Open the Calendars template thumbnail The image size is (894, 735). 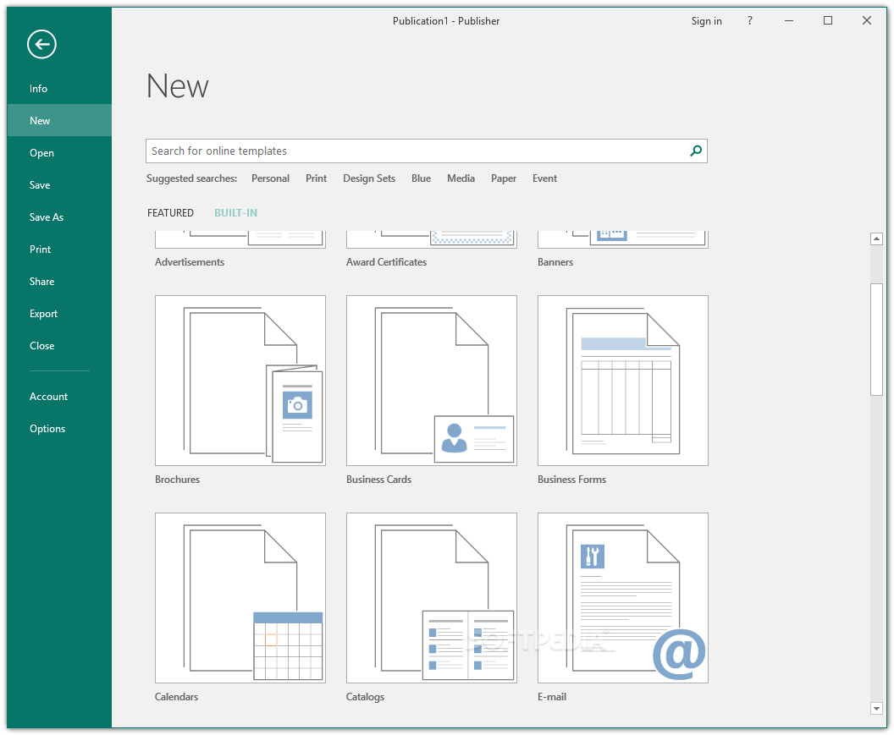tap(240, 598)
